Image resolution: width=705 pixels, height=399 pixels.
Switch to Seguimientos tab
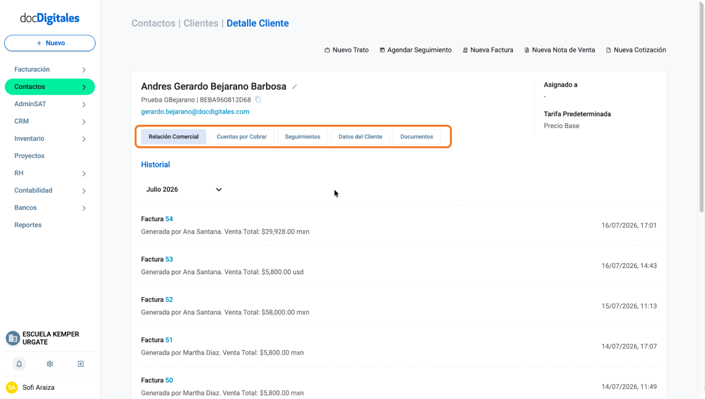pos(302,136)
